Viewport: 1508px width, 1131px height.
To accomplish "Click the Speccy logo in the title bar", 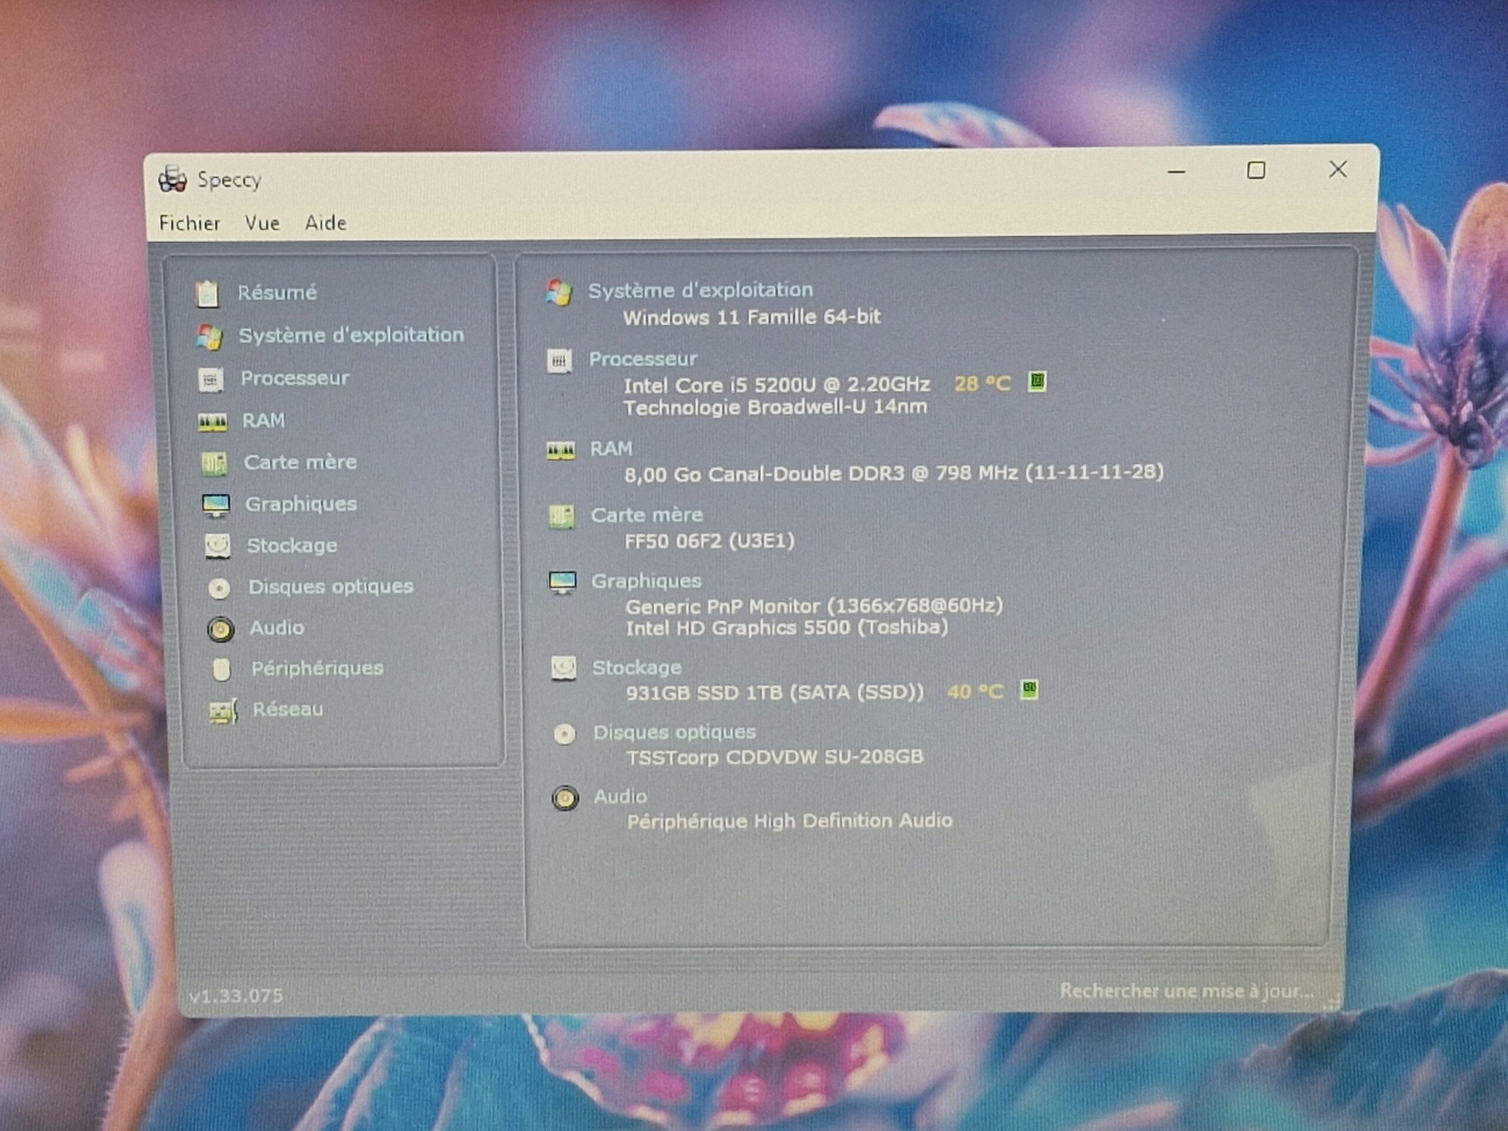I will [x=173, y=179].
